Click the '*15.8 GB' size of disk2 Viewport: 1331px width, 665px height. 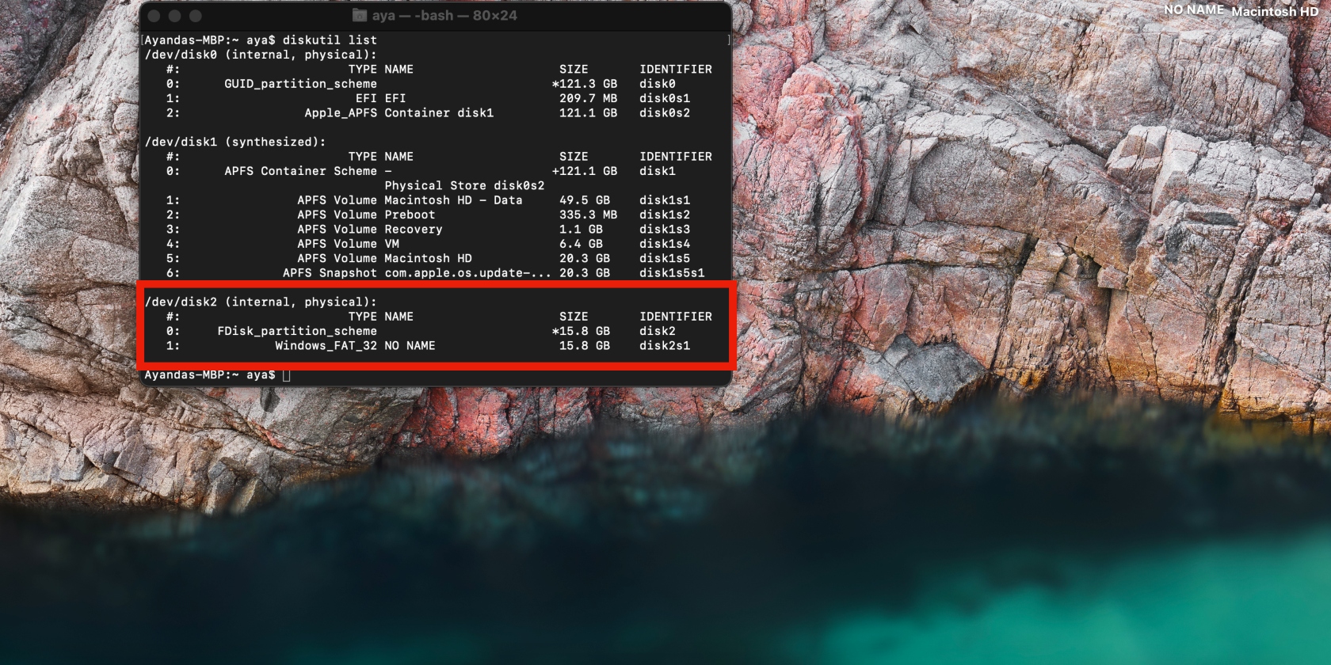pos(581,332)
